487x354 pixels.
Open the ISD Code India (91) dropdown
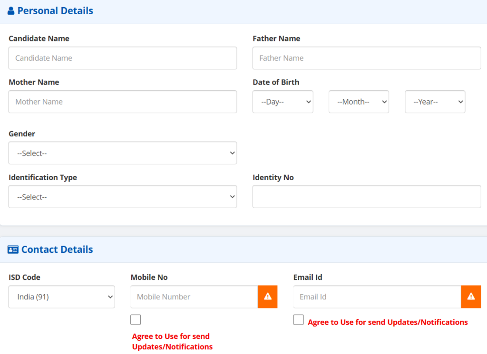click(x=62, y=297)
